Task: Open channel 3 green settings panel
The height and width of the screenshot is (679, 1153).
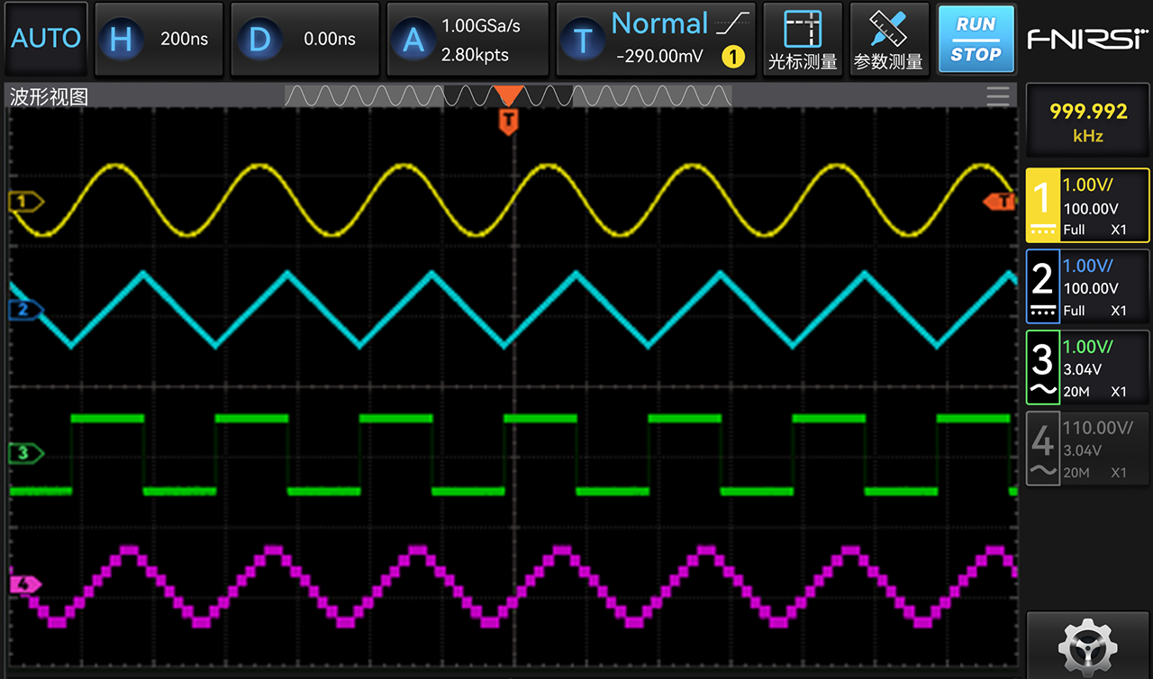Action: pyautogui.click(x=1088, y=367)
